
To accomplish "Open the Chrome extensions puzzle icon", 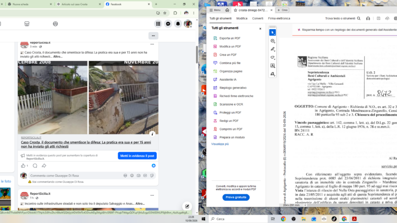I will point(175,13).
